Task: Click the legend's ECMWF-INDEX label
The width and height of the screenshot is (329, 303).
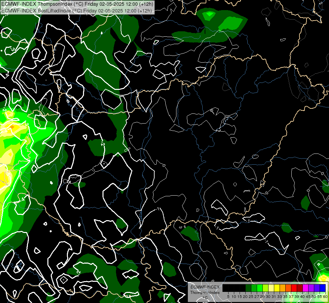Action: point(205,287)
